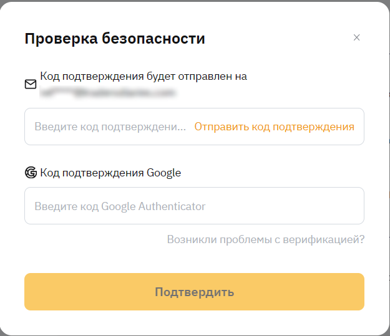The width and height of the screenshot is (390, 336).
Task: Click the Код подтверждения Google label
Action: [x=110, y=173]
